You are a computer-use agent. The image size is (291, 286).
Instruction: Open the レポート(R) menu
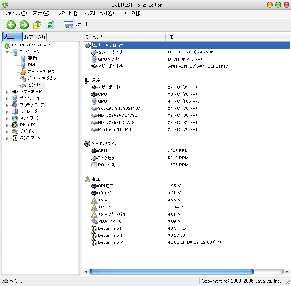pyautogui.click(x=67, y=13)
